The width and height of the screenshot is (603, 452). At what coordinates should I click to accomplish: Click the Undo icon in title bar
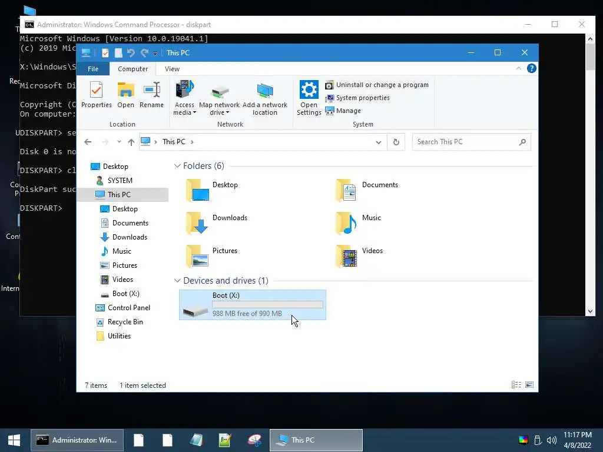coord(131,52)
